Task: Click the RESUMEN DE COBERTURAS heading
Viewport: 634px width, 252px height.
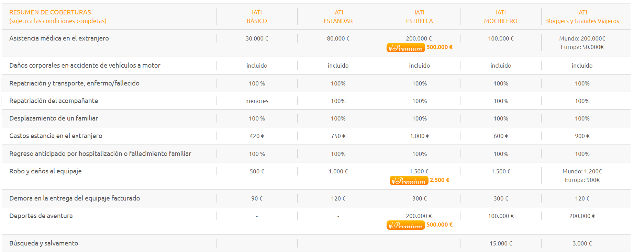Action: click(50, 12)
